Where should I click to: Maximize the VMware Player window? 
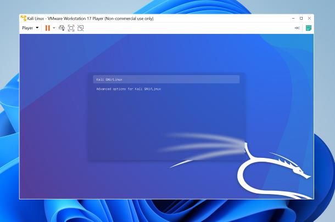tap(302, 18)
